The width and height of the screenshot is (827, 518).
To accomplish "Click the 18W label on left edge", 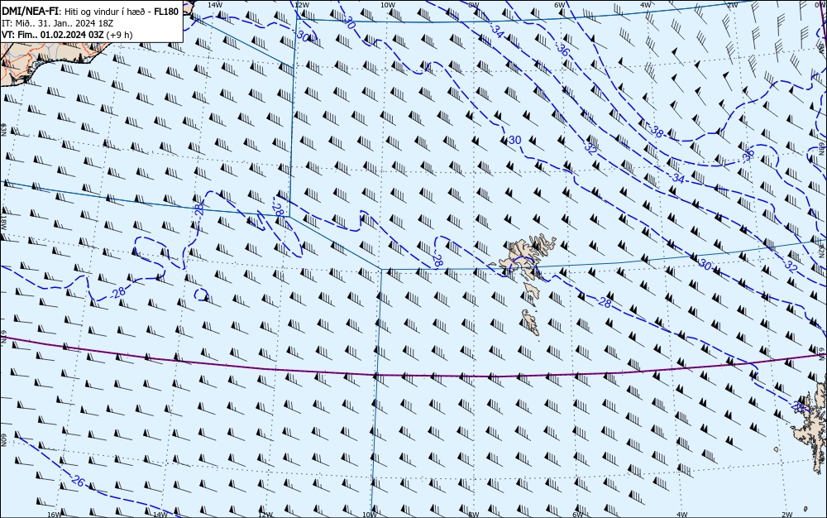I will [x=3, y=223].
